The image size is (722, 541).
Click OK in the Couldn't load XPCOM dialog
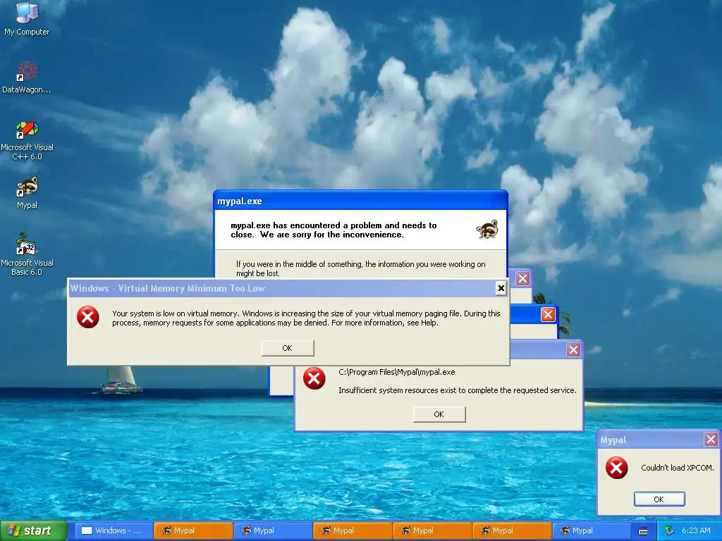point(659,499)
